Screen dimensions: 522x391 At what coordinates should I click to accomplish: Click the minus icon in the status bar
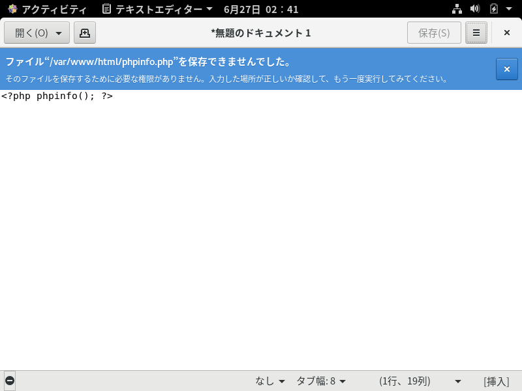click(9, 381)
